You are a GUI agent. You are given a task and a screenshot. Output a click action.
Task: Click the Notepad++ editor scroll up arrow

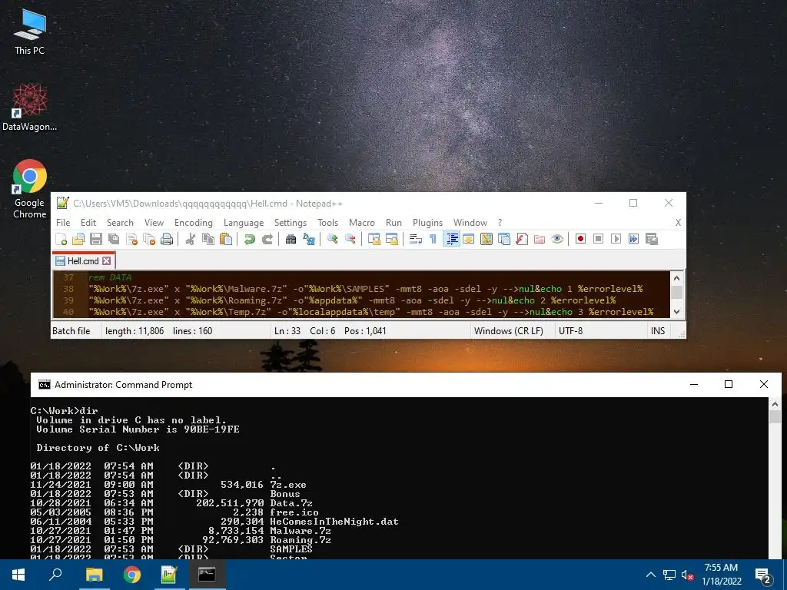[676, 278]
